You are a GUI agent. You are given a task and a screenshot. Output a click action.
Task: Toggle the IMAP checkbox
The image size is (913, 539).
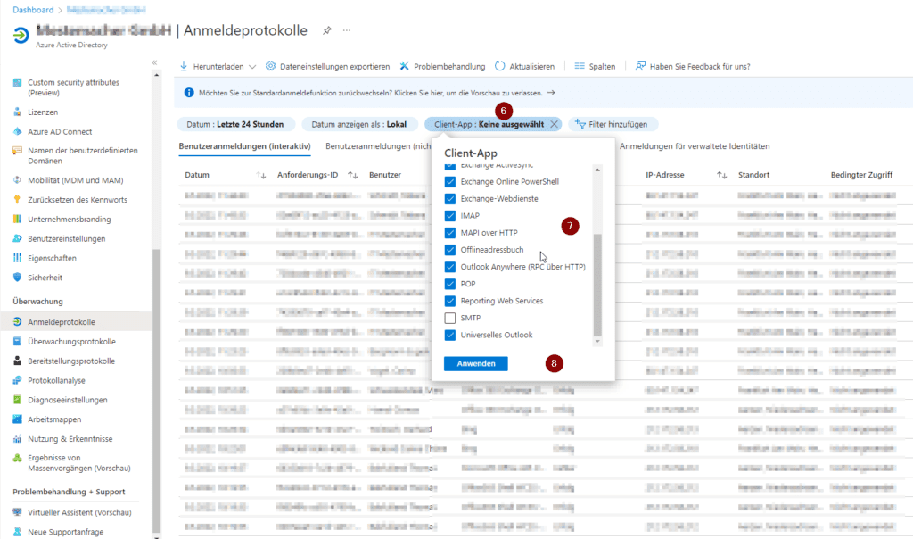[x=450, y=216]
